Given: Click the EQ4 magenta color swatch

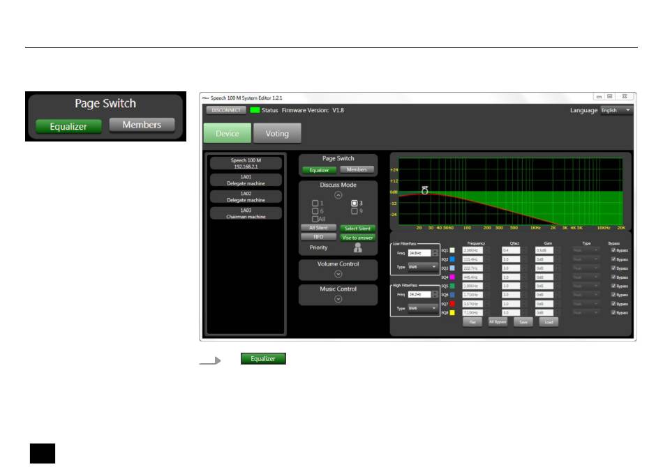Looking at the screenshot, I should (x=452, y=277).
